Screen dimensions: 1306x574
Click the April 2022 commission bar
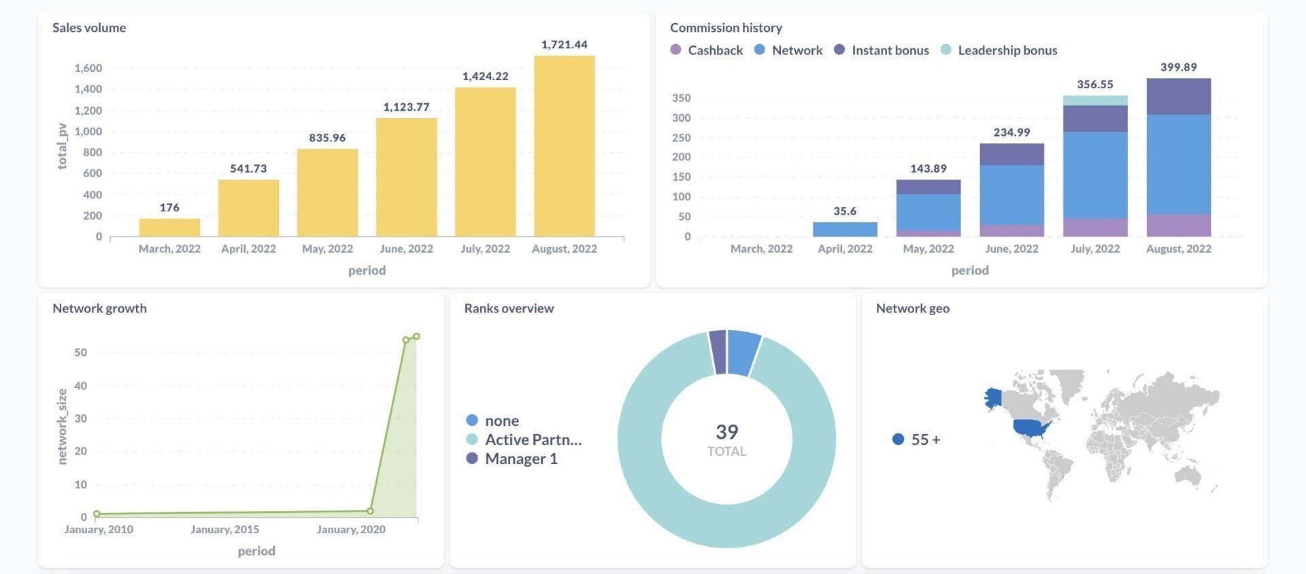tap(845, 229)
